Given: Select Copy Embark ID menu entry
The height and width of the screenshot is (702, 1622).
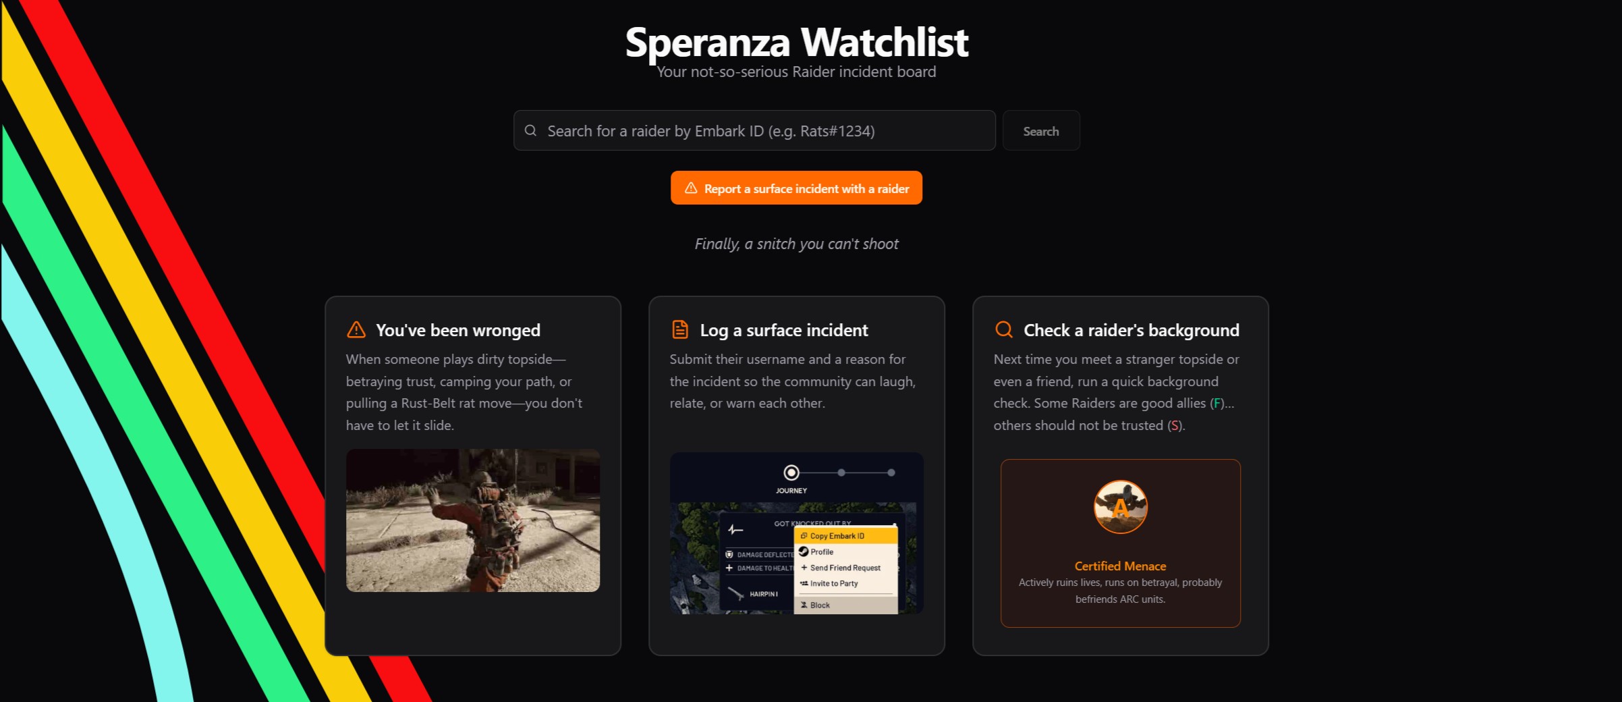Looking at the screenshot, I should point(846,536).
